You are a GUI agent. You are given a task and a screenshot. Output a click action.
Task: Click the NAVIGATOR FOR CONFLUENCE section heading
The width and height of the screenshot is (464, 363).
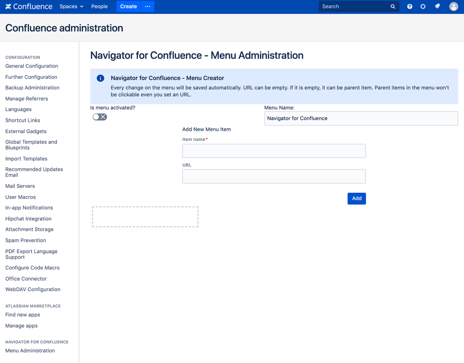tap(37, 342)
